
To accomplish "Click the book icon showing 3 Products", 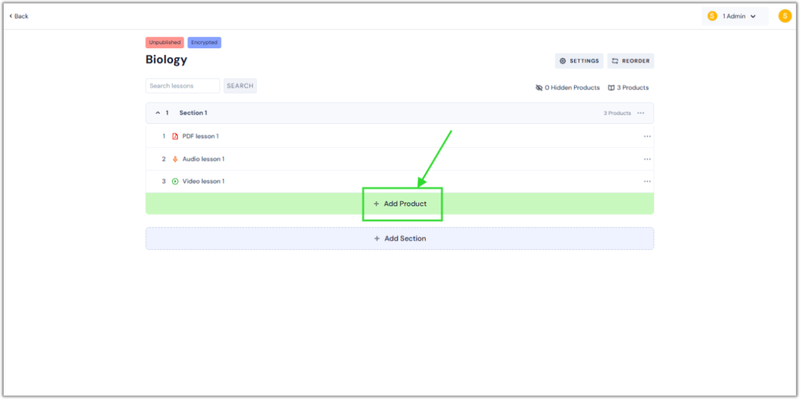I will coord(610,87).
